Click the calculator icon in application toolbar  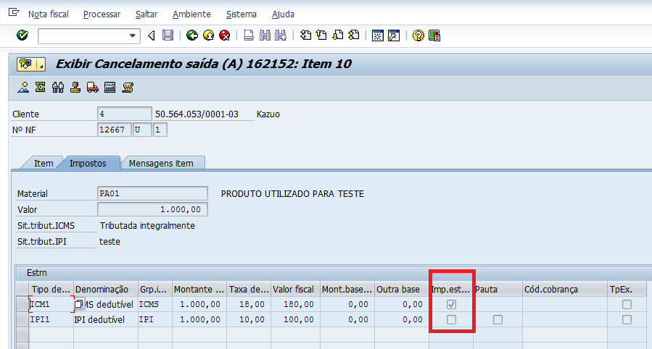pos(110,88)
